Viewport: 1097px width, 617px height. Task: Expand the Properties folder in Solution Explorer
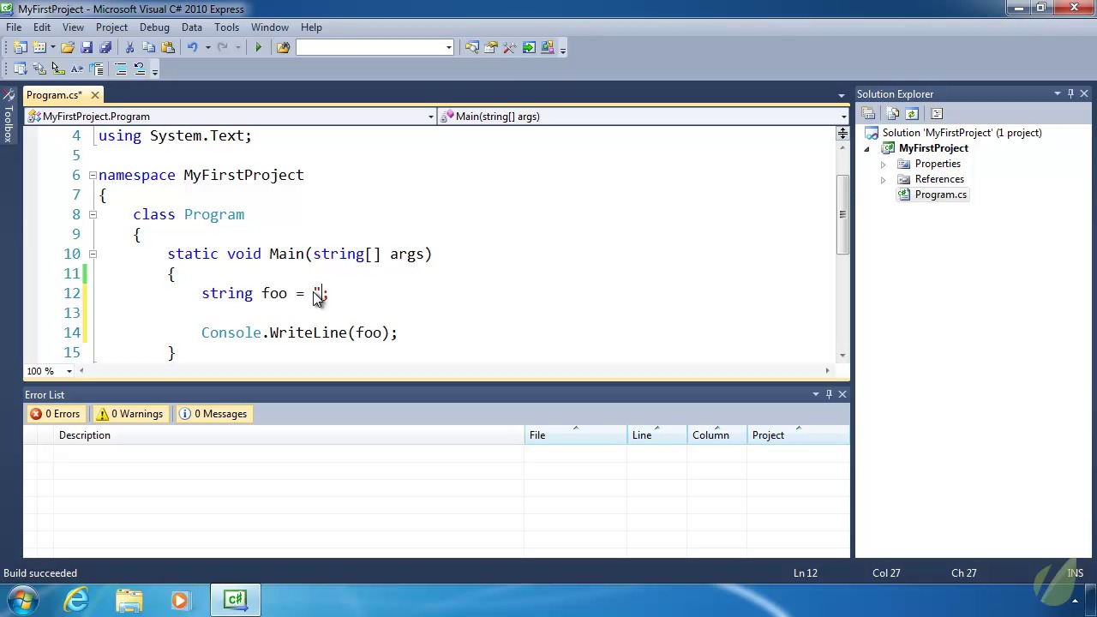click(883, 164)
